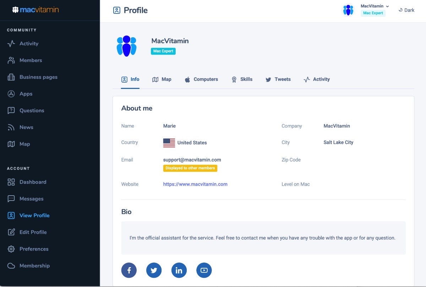This screenshot has height=287, width=426.
Task: Open News section
Action: coord(26,127)
